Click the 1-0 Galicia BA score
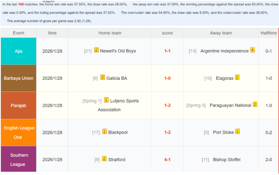 pos(167,78)
